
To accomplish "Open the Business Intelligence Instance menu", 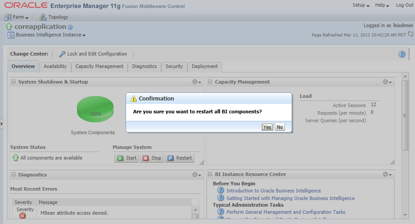I will point(50,35).
